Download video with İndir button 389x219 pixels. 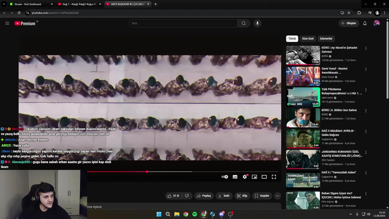[224, 196]
